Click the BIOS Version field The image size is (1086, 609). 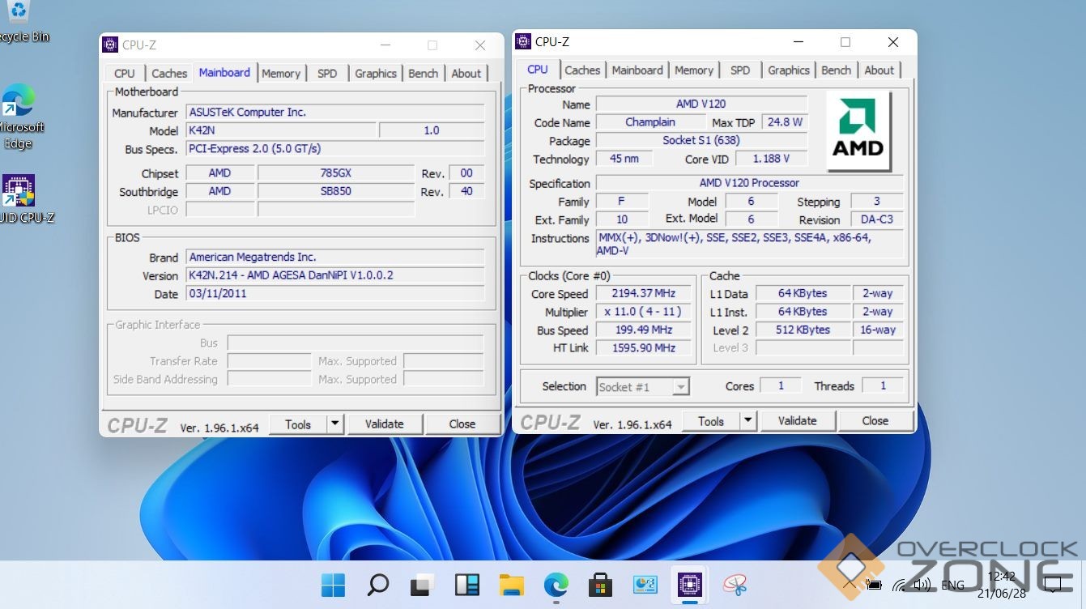(x=335, y=275)
